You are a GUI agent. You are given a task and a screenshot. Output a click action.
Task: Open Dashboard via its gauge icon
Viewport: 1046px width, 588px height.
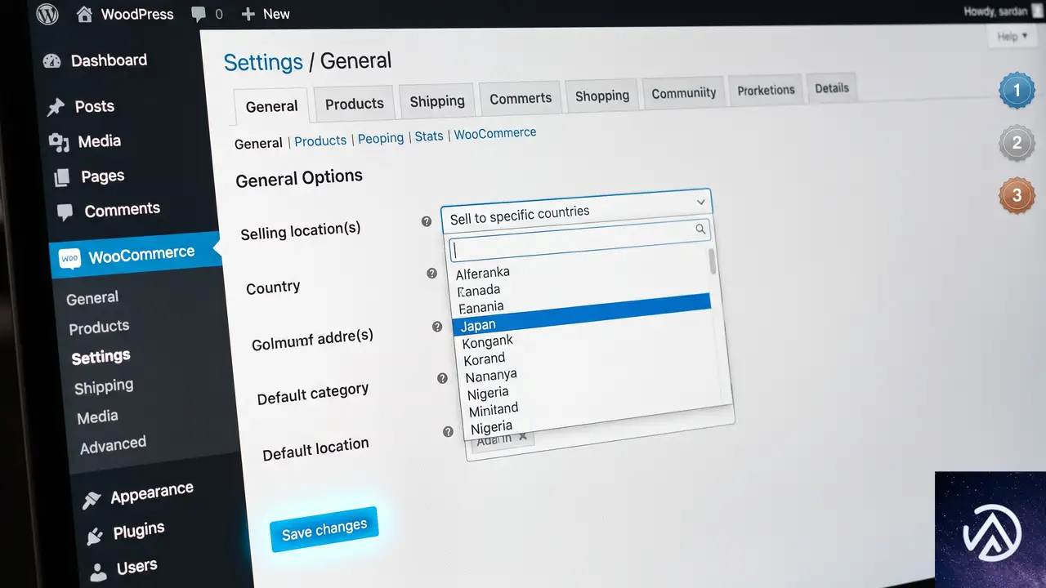51,61
